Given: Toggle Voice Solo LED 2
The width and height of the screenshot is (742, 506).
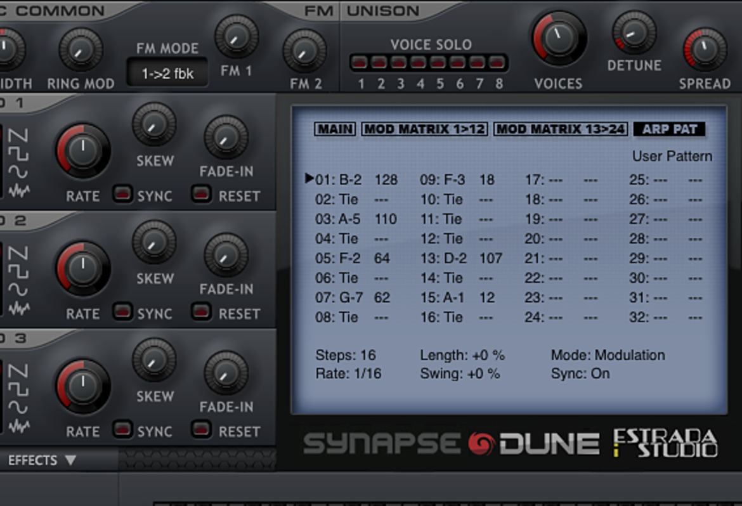Looking at the screenshot, I should click(379, 62).
